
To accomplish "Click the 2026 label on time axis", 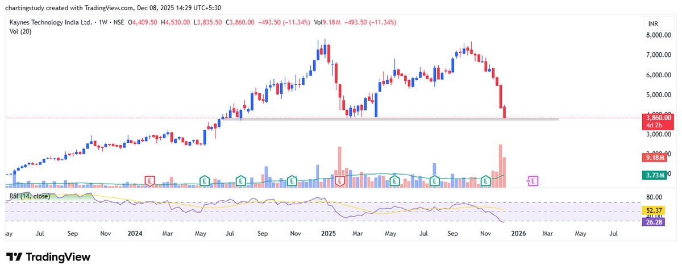I will click(x=518, y=234).
